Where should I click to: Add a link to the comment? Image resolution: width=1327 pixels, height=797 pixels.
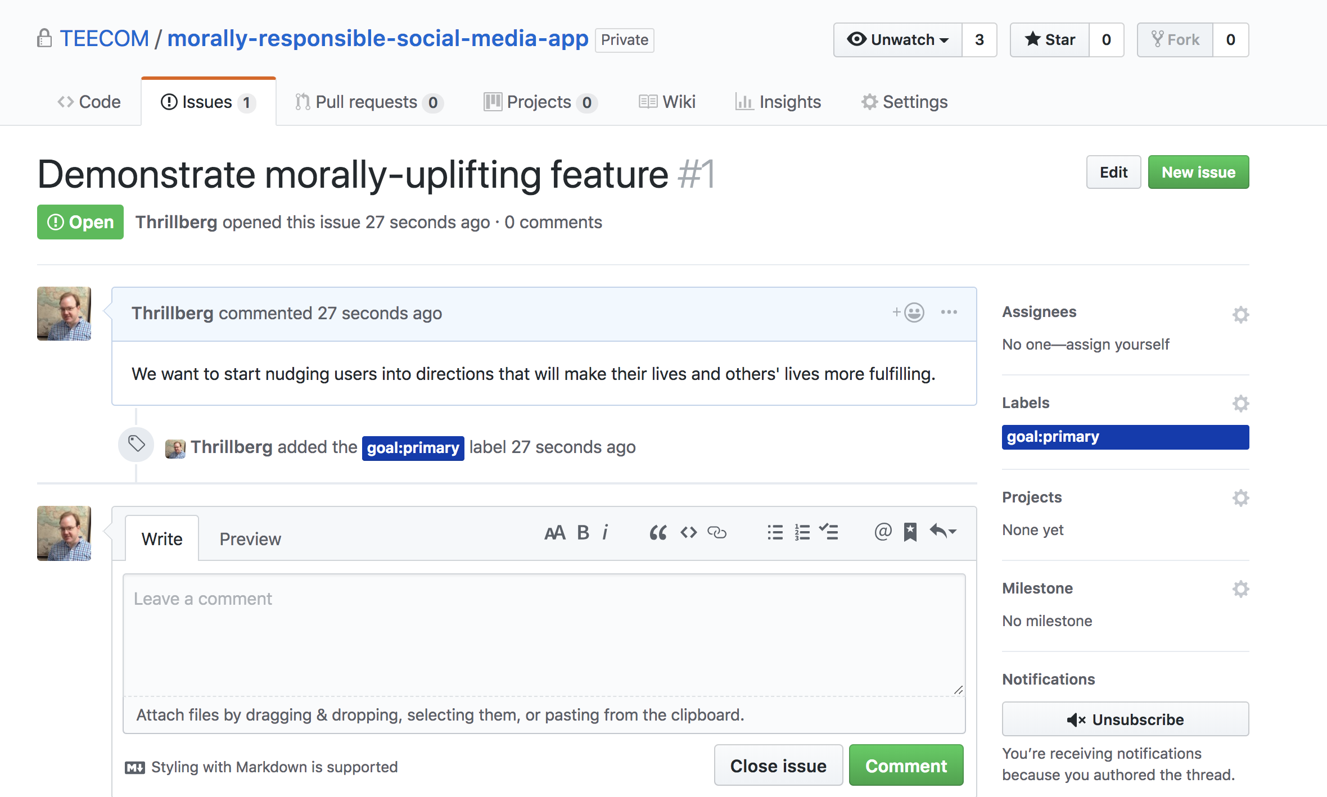coord(717,532)
